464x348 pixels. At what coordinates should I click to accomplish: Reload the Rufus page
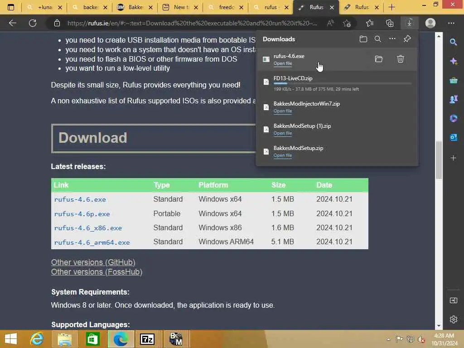[33, 23]
